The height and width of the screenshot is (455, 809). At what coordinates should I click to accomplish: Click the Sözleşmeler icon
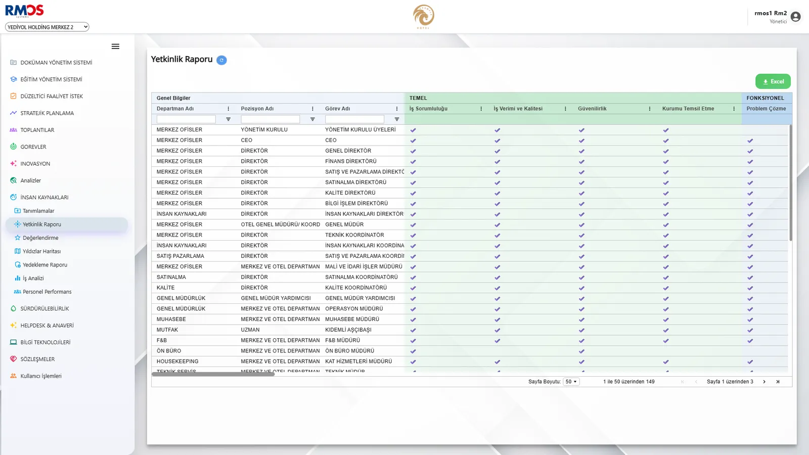coord(14,359)
